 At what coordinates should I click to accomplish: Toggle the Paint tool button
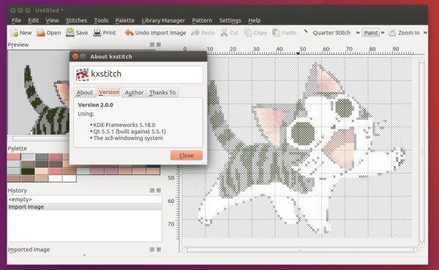coord(371,33)
